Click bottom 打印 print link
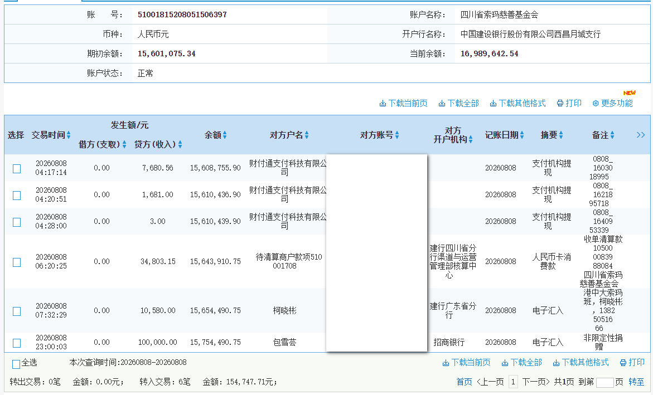This screenshot has width=653, height=395. 632,363
